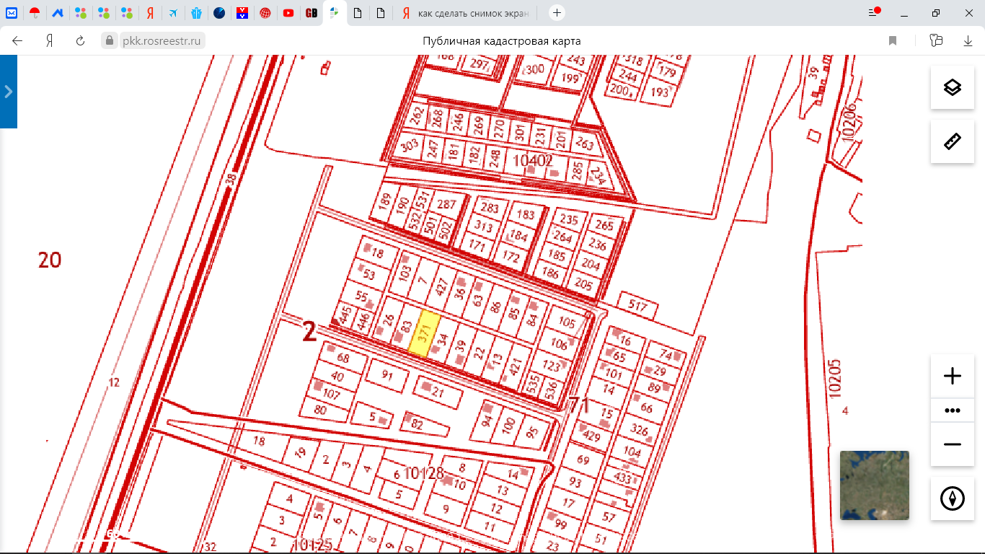Open the browser downloads panel
This screenshot has width=985, height=554.
(968, 41)
